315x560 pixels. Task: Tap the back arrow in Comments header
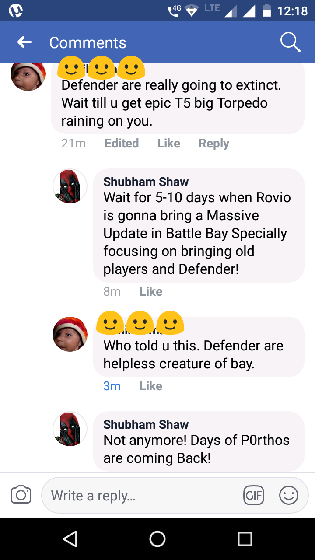tap(24, 42)
